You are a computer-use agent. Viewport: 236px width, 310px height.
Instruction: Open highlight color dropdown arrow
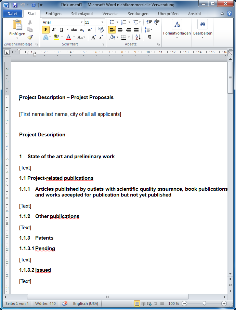(62, 37)
